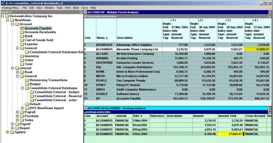The image size is (273, 143).
Task: Open the Postings Menu
Action: [10, 8]
